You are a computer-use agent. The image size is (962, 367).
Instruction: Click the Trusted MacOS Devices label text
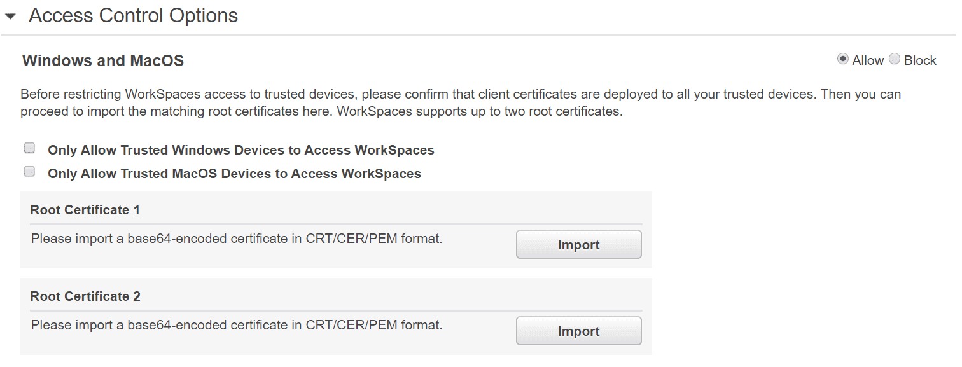(x=234, y=174)
